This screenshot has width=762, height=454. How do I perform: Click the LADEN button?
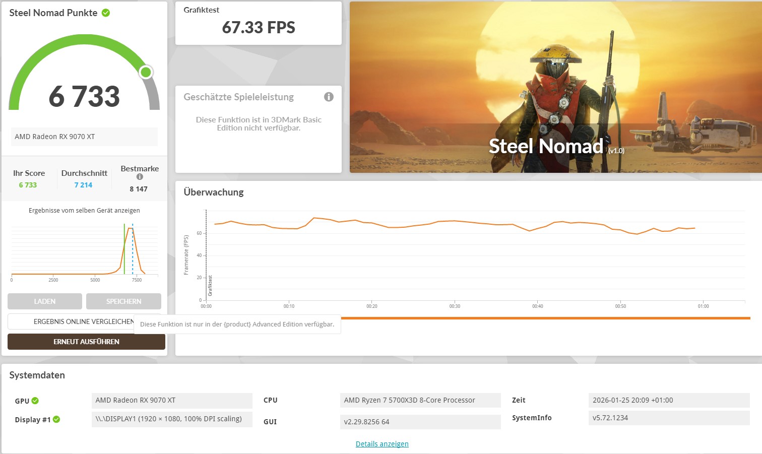coord(44,301)
